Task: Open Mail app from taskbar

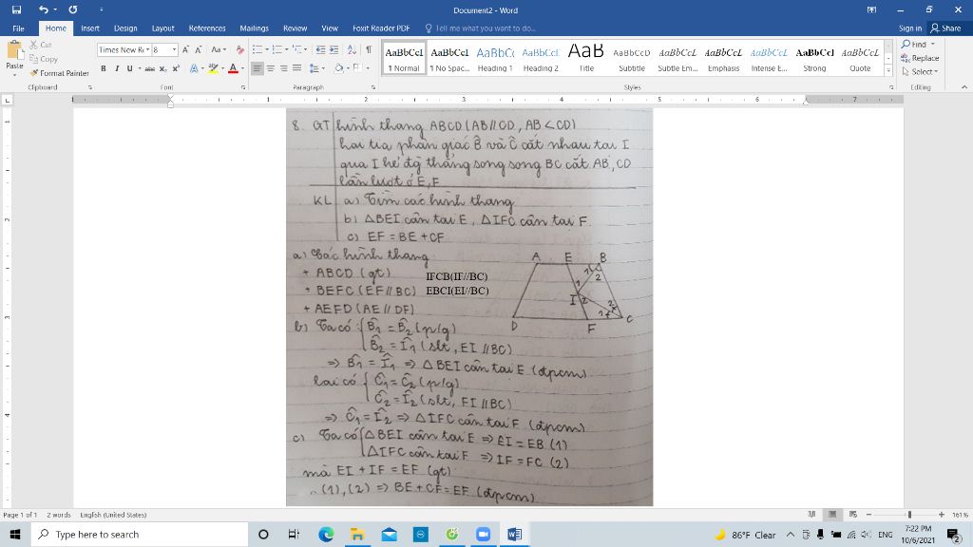Action: [389, 534]
